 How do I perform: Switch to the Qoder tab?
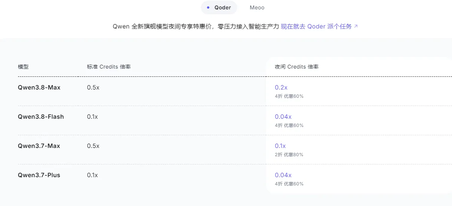click(x=219, y=7)
